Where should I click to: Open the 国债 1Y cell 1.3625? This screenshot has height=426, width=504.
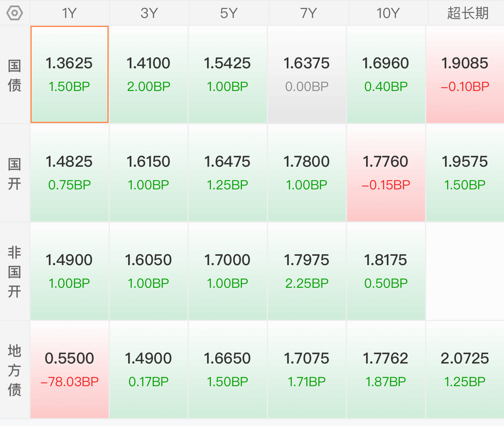(x=70, y=75)
